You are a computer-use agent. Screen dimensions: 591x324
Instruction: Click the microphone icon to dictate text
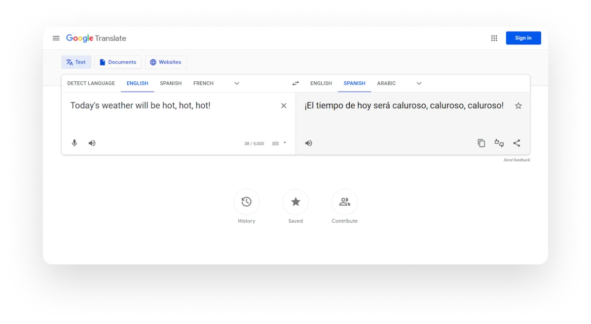74,143
